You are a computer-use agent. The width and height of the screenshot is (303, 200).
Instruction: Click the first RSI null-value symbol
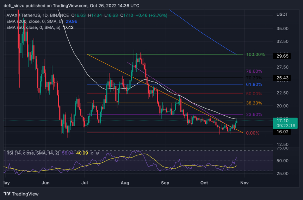point(92,153)
